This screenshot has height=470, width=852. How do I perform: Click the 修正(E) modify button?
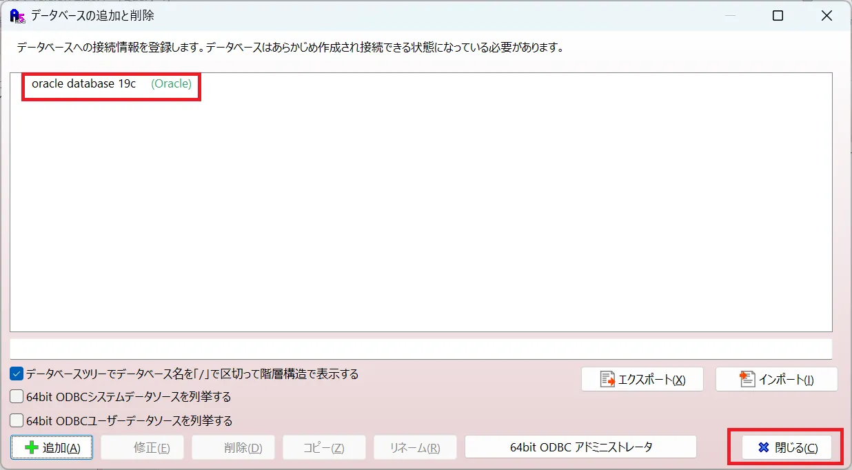142,447
